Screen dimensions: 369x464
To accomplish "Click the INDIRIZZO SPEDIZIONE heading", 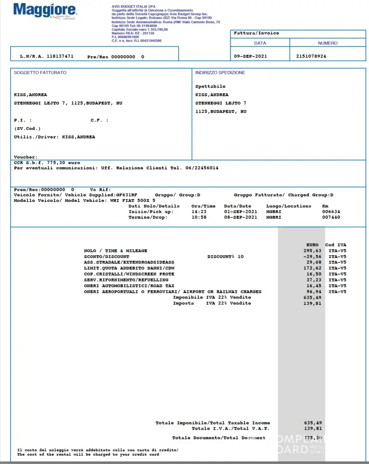I will (x=220, y=73).
